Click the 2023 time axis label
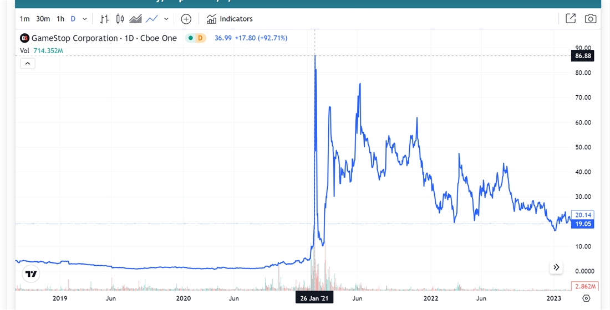 pos(553,298)
